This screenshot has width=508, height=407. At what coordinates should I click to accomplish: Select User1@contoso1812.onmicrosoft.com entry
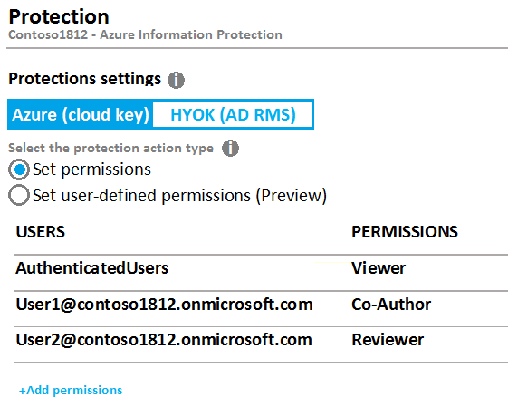[164, 305]
